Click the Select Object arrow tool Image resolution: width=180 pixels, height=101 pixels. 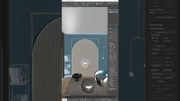(76, 4)
